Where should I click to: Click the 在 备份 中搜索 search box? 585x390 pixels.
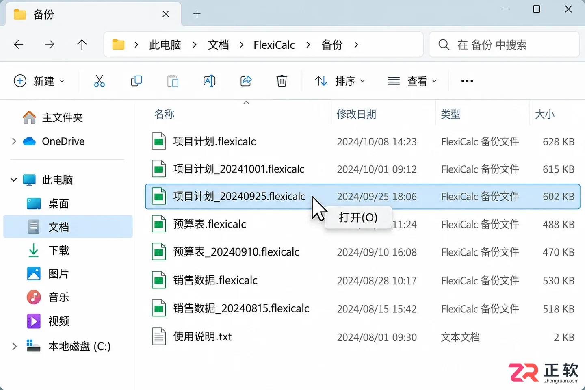(504, 44)
